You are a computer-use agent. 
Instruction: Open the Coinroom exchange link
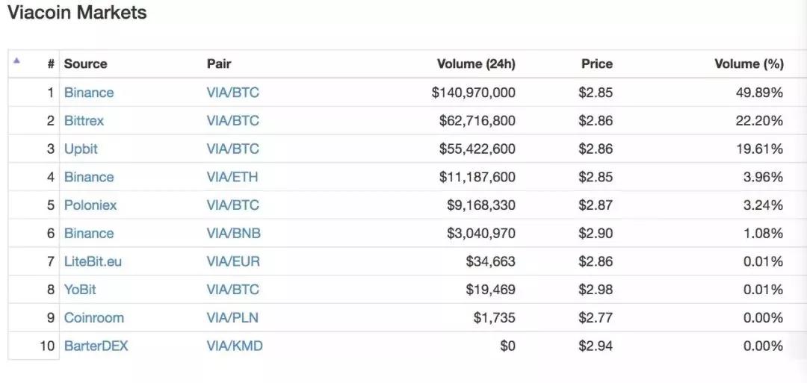(x=94, y=318)
